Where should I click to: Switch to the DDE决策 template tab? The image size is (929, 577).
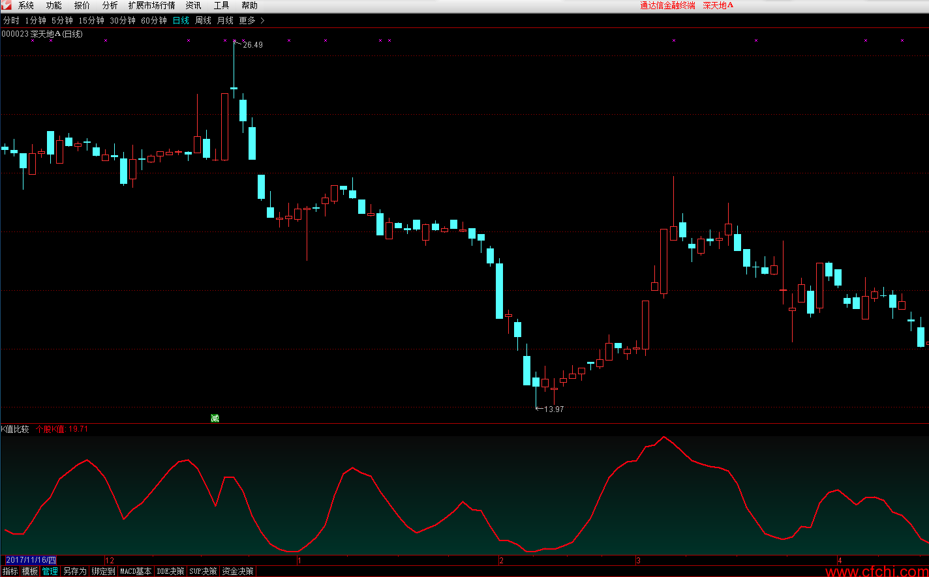tap(170, 571)
